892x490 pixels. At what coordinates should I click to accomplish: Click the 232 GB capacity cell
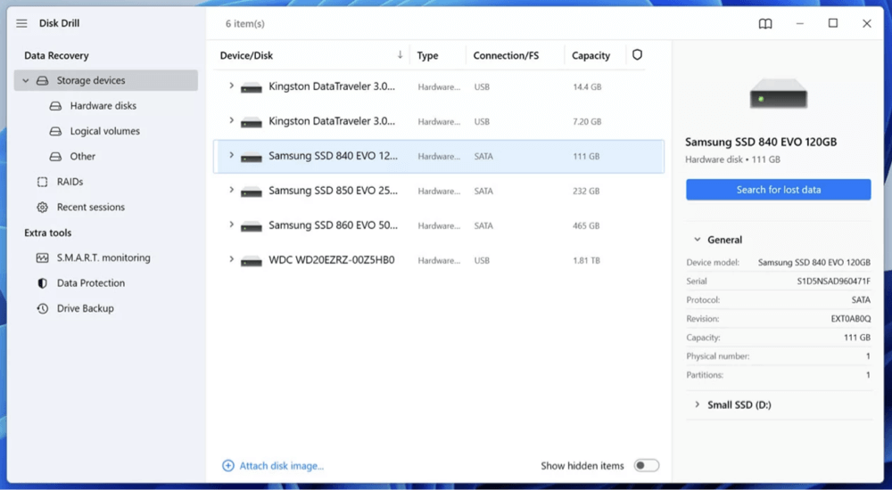[586, 191]
